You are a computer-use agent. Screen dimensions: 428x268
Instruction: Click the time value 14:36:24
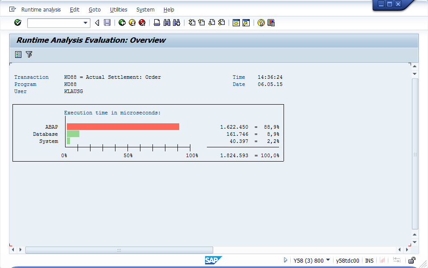pos(270,77)
